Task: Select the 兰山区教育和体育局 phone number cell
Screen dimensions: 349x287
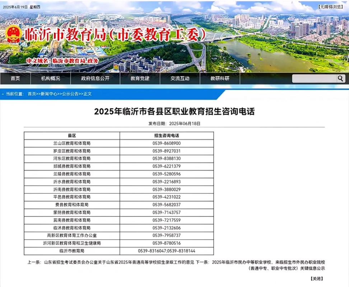Action: (167, 143)
